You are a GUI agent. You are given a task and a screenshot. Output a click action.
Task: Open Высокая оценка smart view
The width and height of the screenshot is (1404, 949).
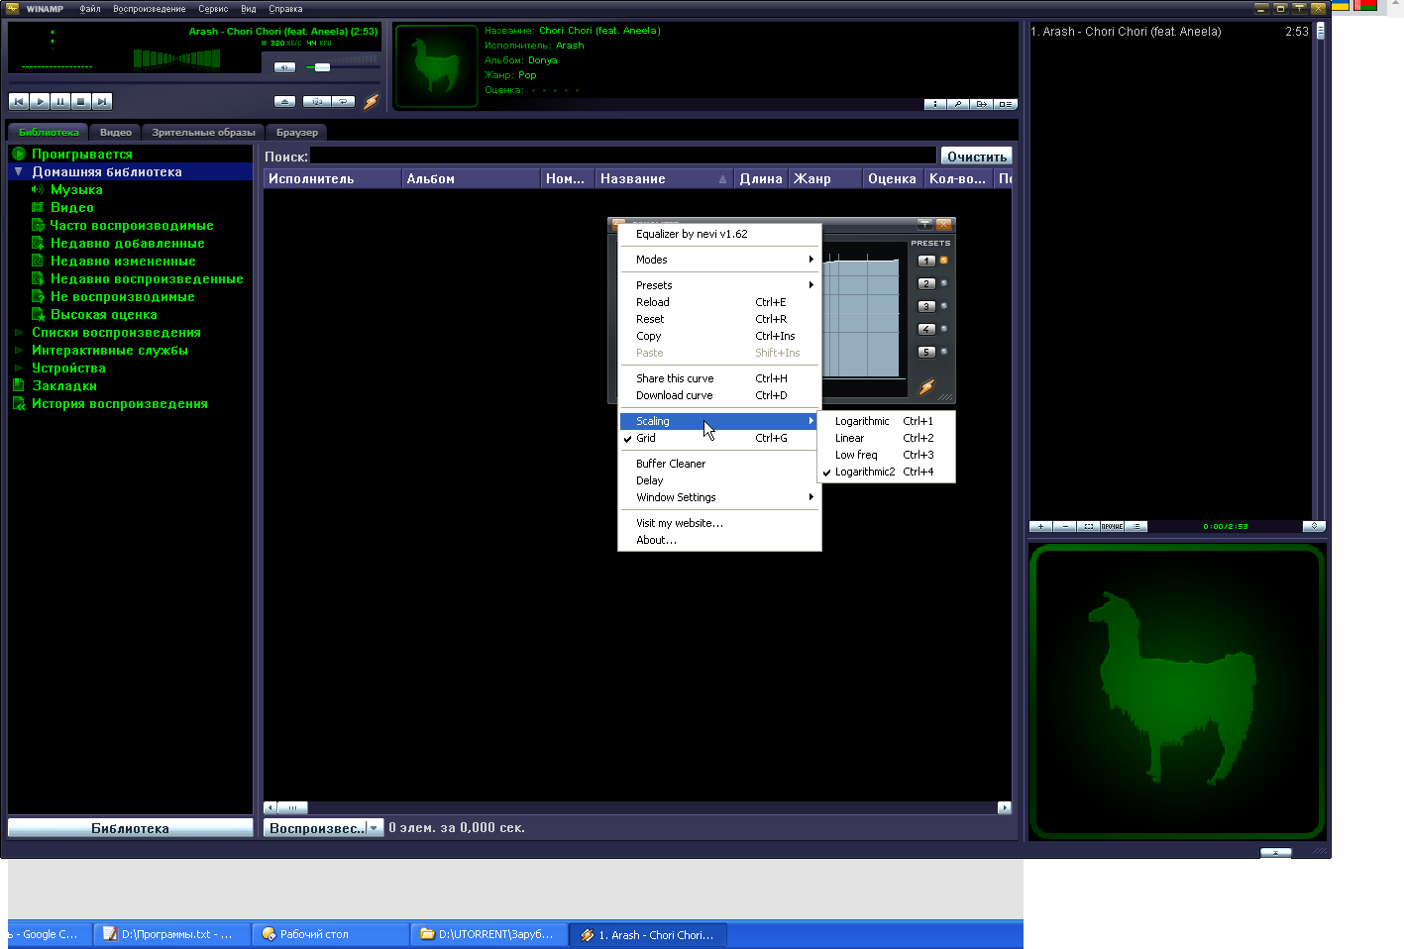(103, 314)
